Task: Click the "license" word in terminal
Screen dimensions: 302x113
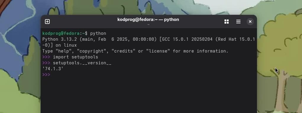Action: click(x=158, y=51)
